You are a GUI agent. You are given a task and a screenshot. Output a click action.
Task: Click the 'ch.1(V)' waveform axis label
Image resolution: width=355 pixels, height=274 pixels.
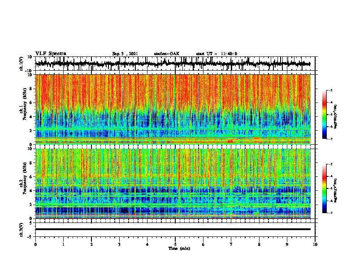click(22, 64)
